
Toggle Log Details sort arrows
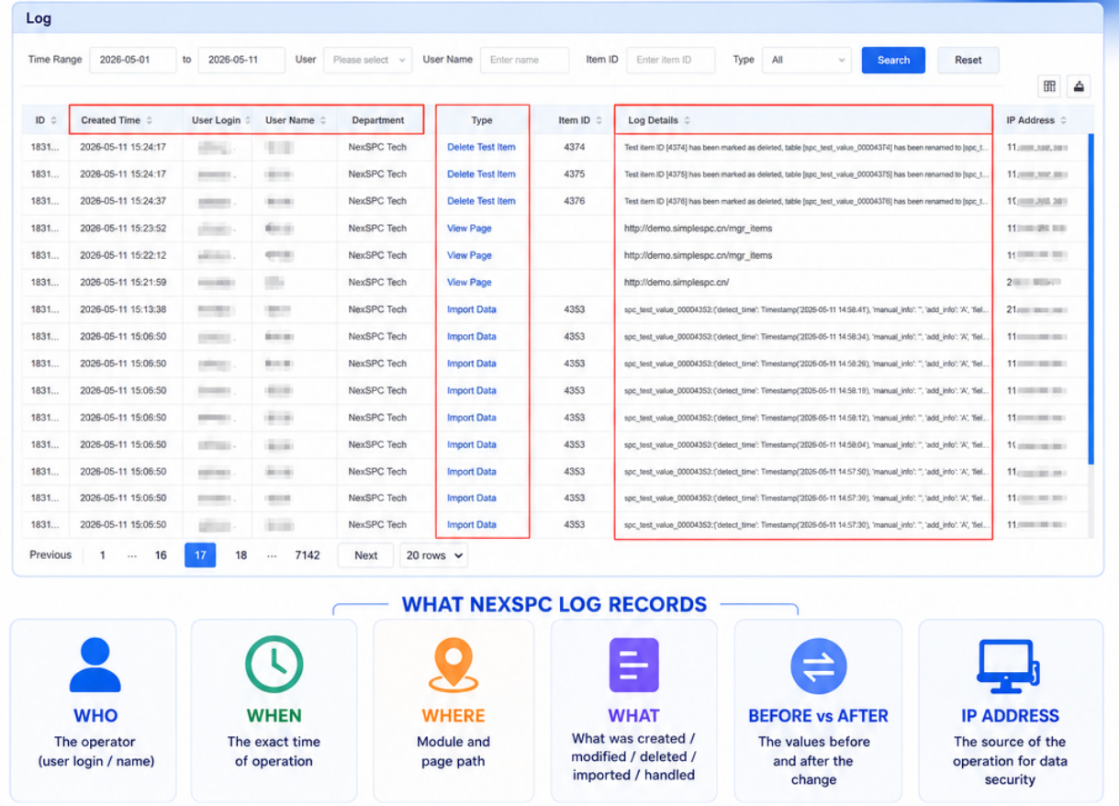688,120
